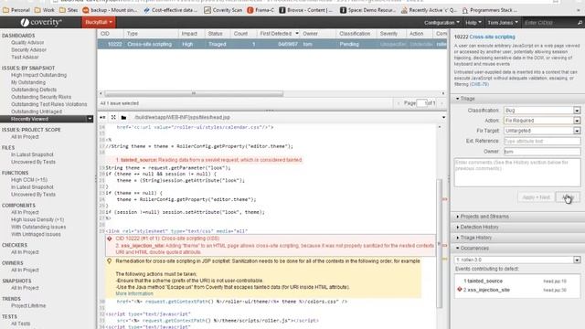Open Cross-site scripting title link

tap(492, 37)
